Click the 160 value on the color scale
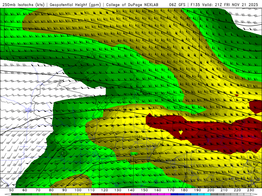This screenshot has height=196, width=262. [x=158, y=190]
